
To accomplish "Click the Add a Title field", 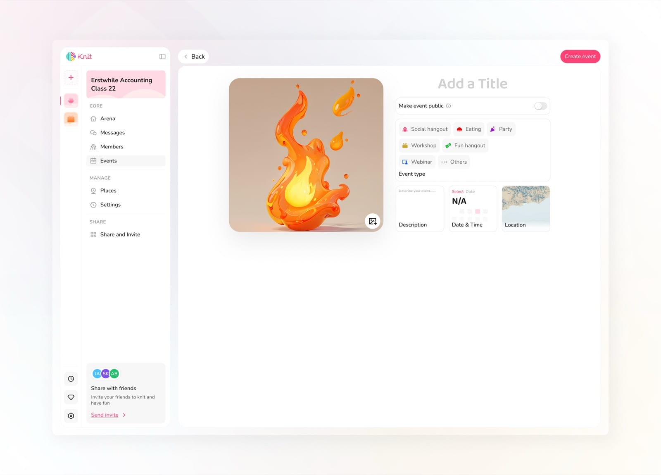I will point(473,84).
